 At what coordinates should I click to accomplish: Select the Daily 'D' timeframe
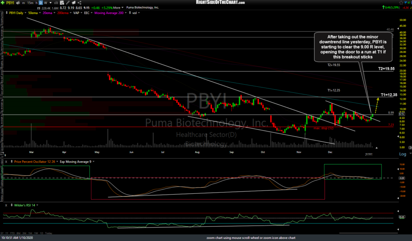[41, 3]
